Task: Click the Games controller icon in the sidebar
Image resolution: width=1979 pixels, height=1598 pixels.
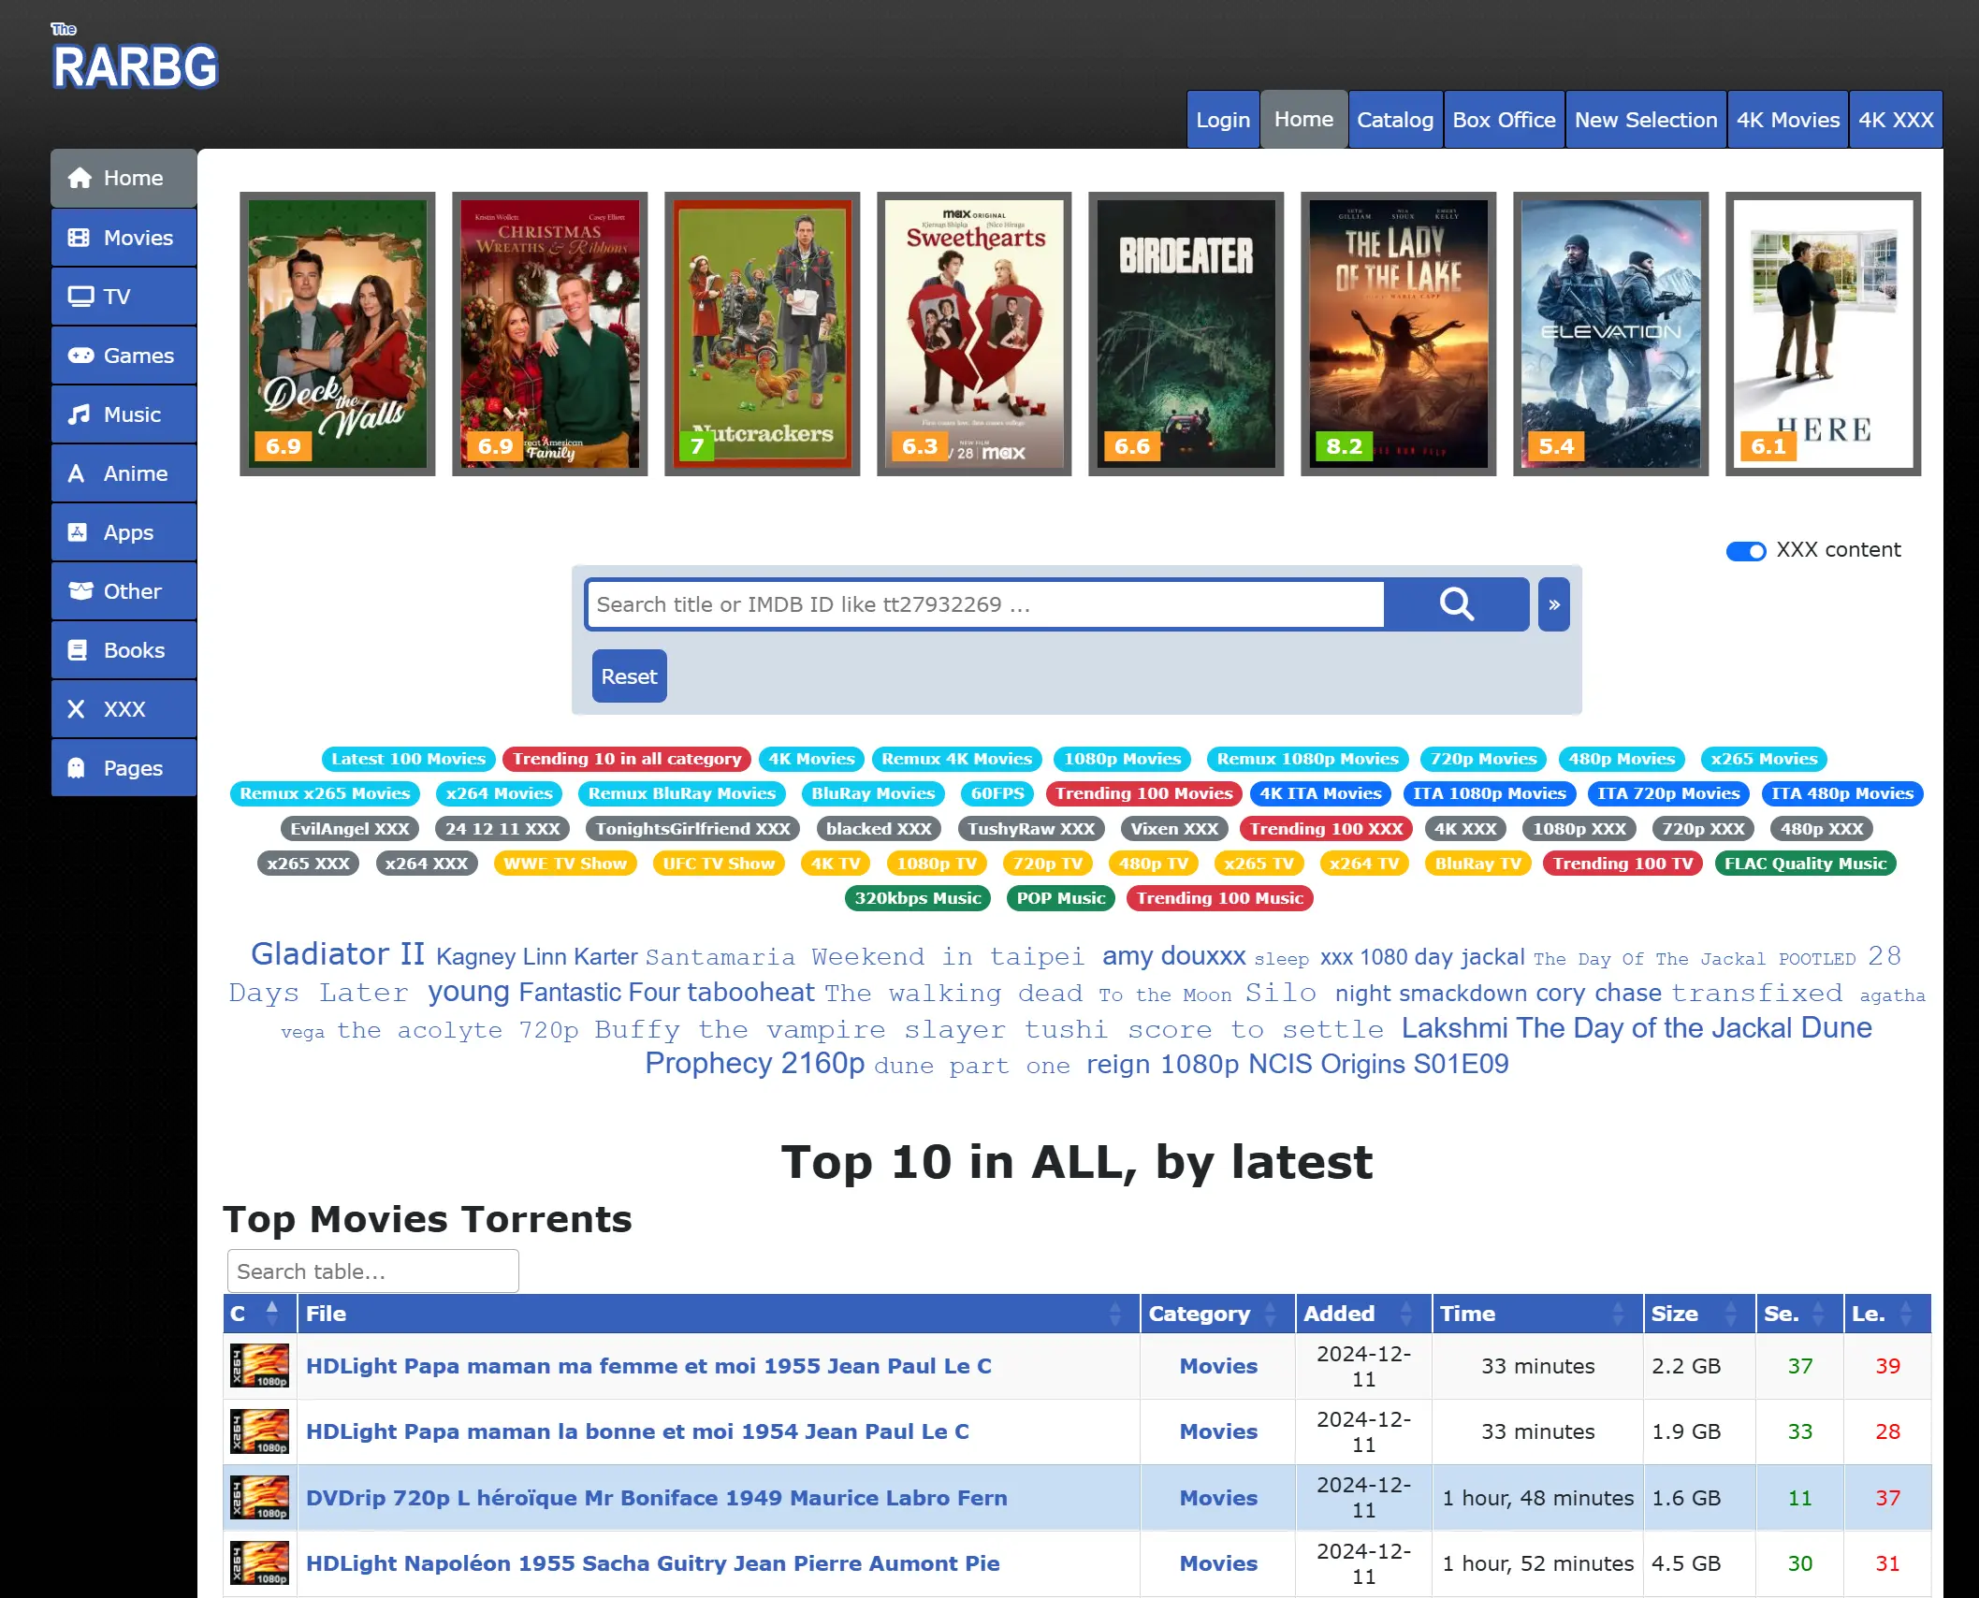Action: [x=80, y=356]
